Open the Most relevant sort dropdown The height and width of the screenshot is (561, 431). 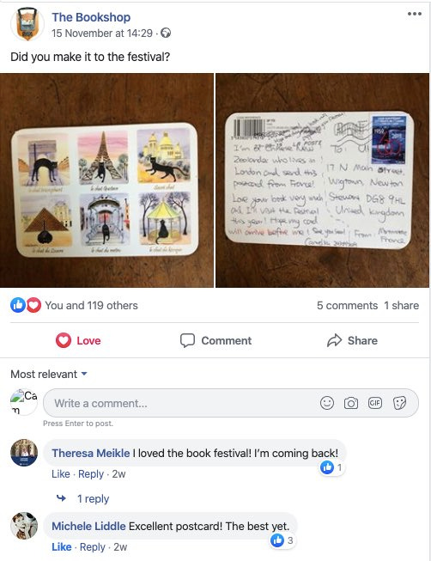coord(49,375)
